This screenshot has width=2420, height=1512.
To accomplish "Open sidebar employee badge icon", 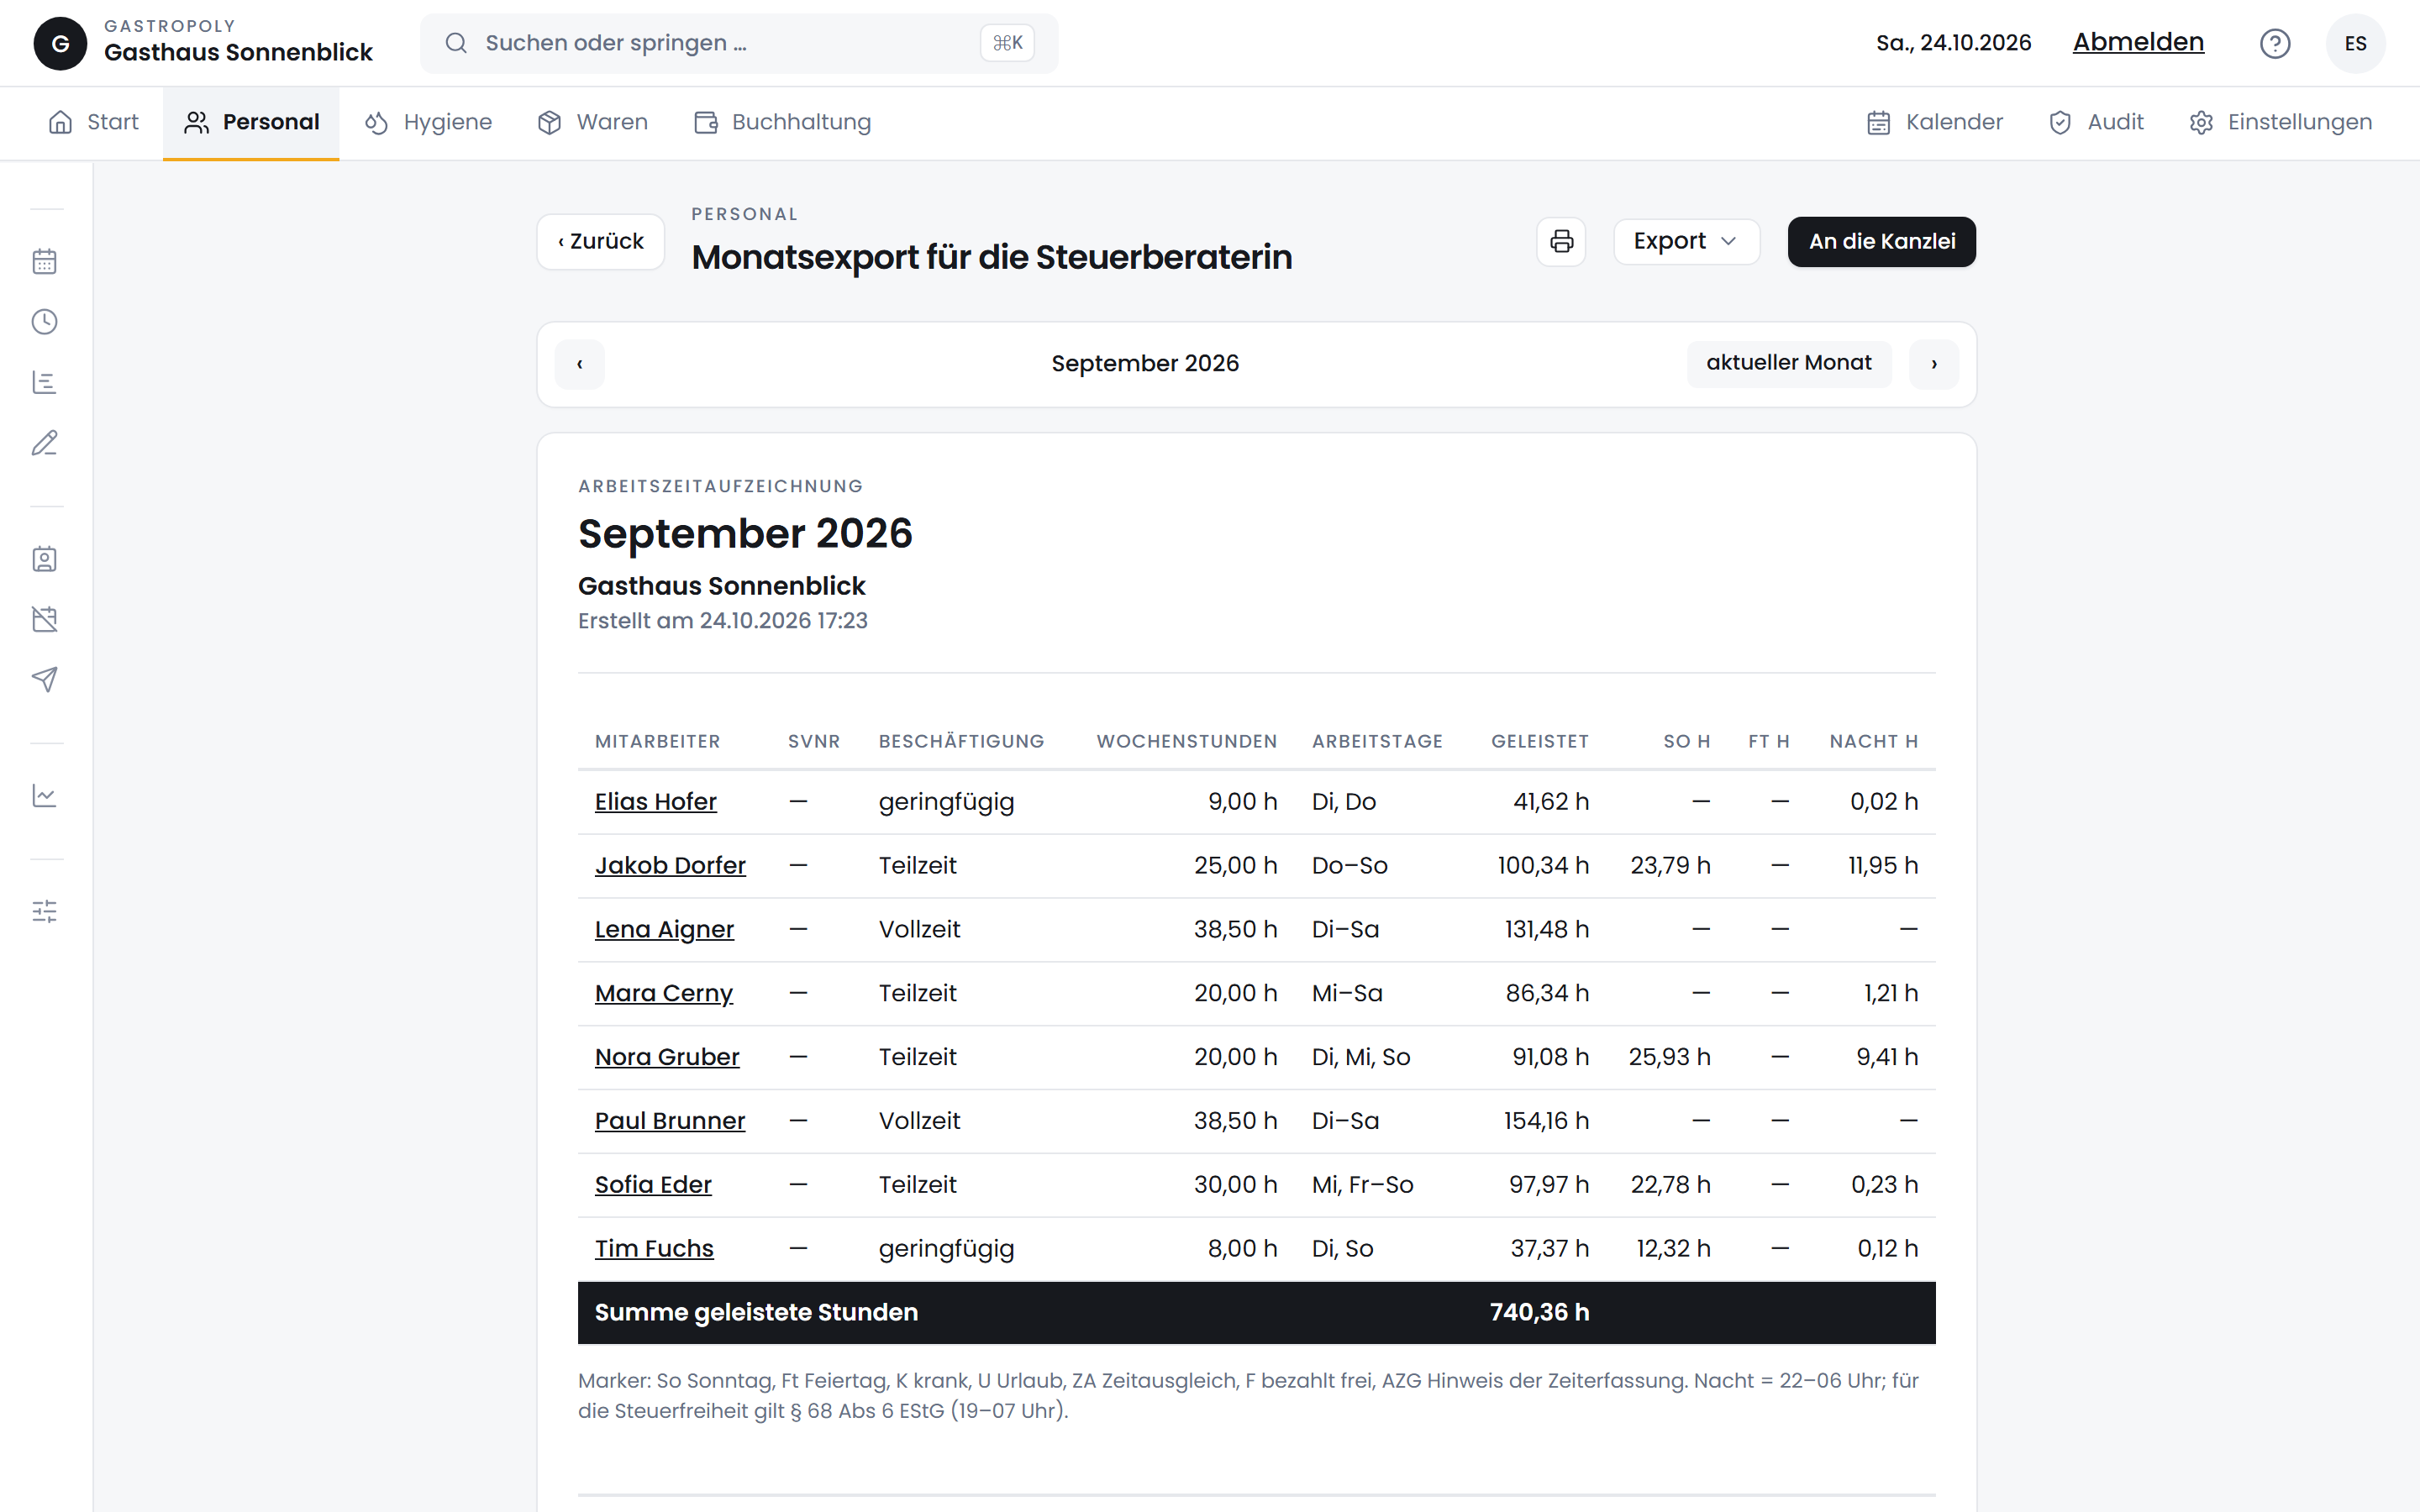I will [44, 559].
